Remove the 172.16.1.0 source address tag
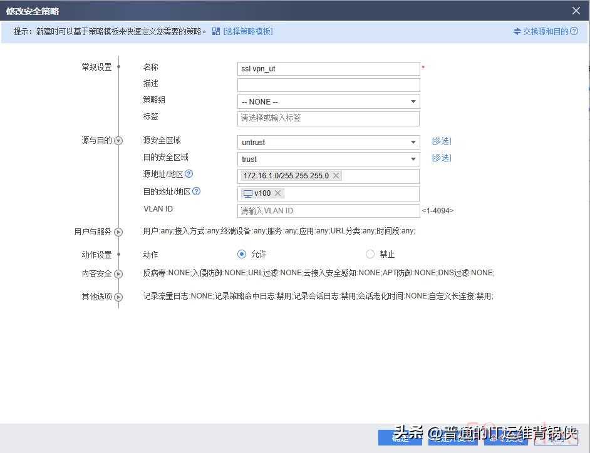 tap(336, 176)
